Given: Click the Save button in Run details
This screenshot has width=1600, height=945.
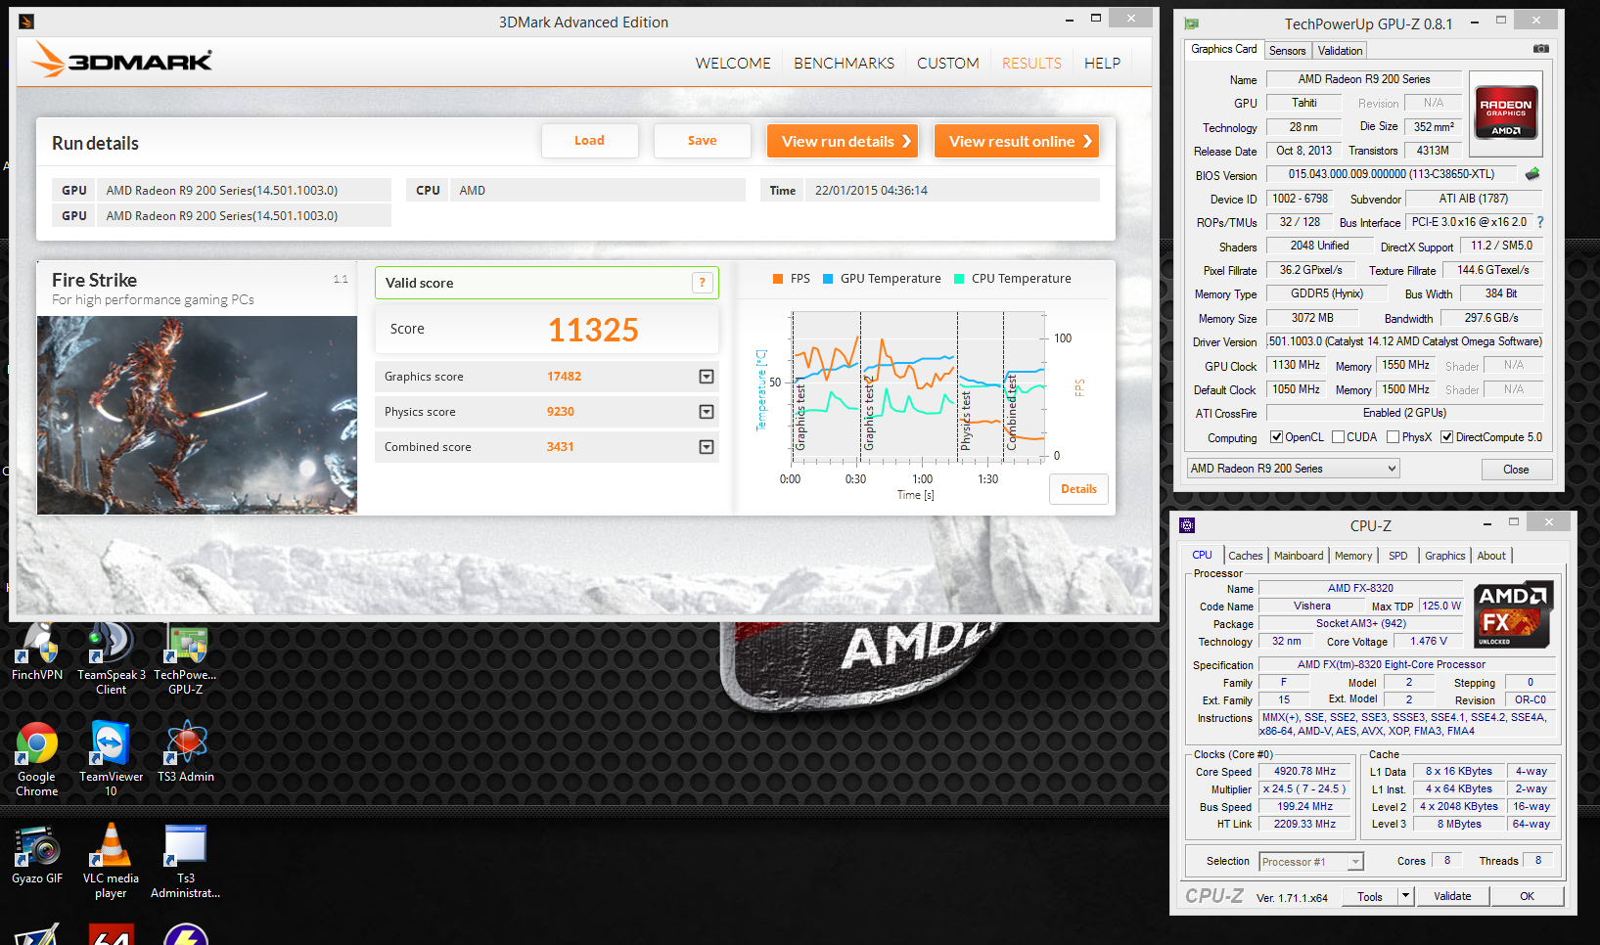Looking at the screenshot, I should pos(702,141).
